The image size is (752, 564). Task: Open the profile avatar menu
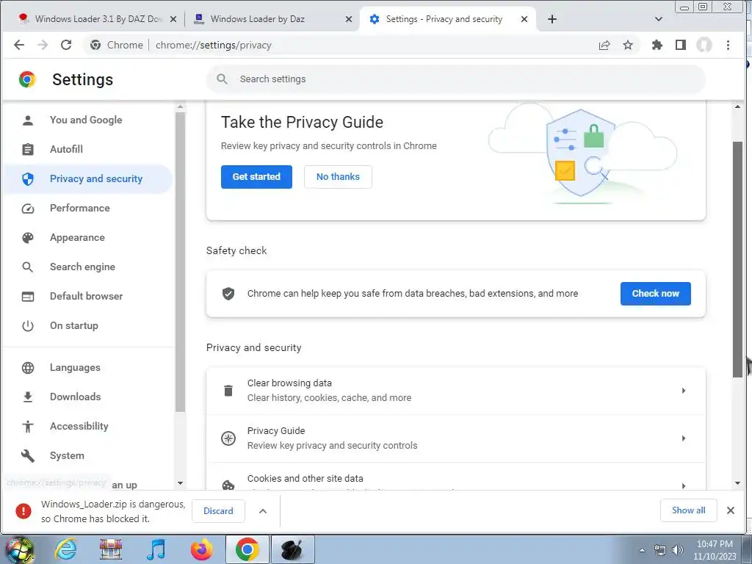[x=704, y=45]
